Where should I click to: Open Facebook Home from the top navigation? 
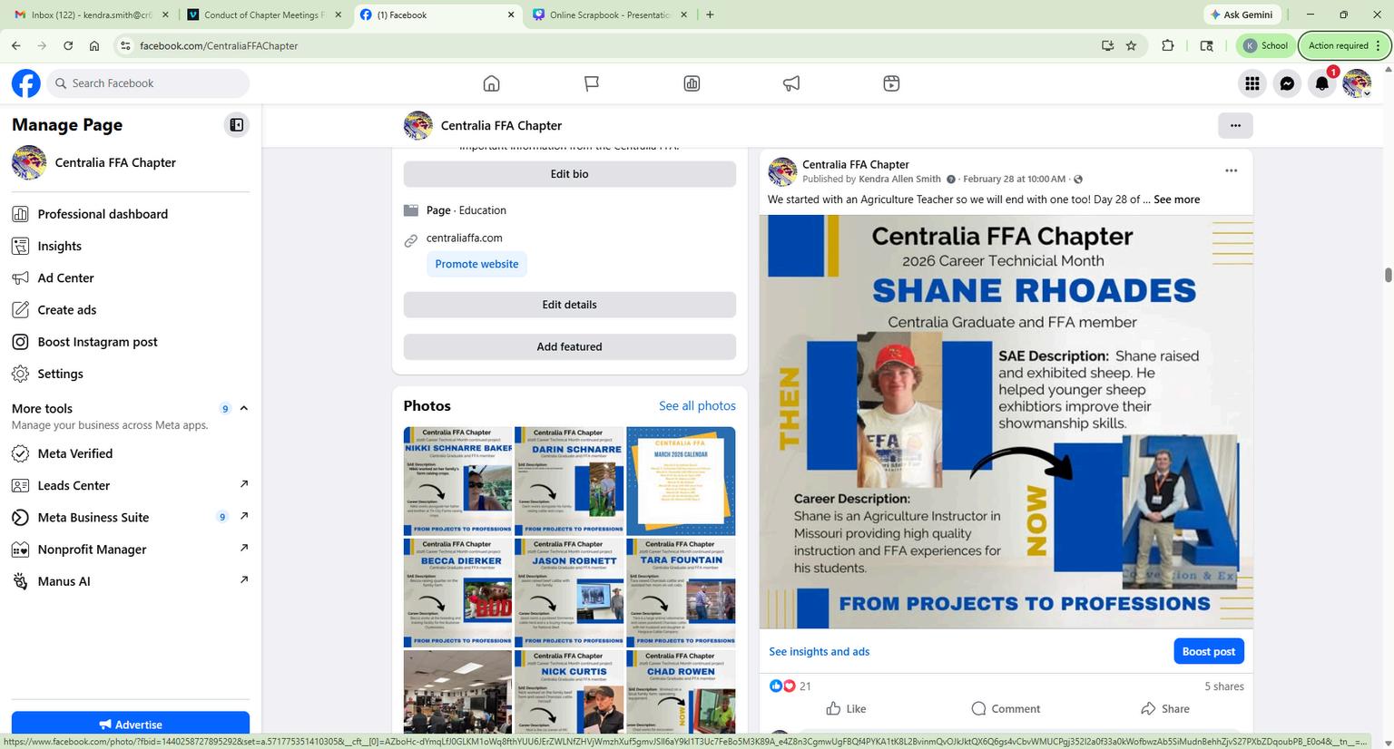[491, 83]
